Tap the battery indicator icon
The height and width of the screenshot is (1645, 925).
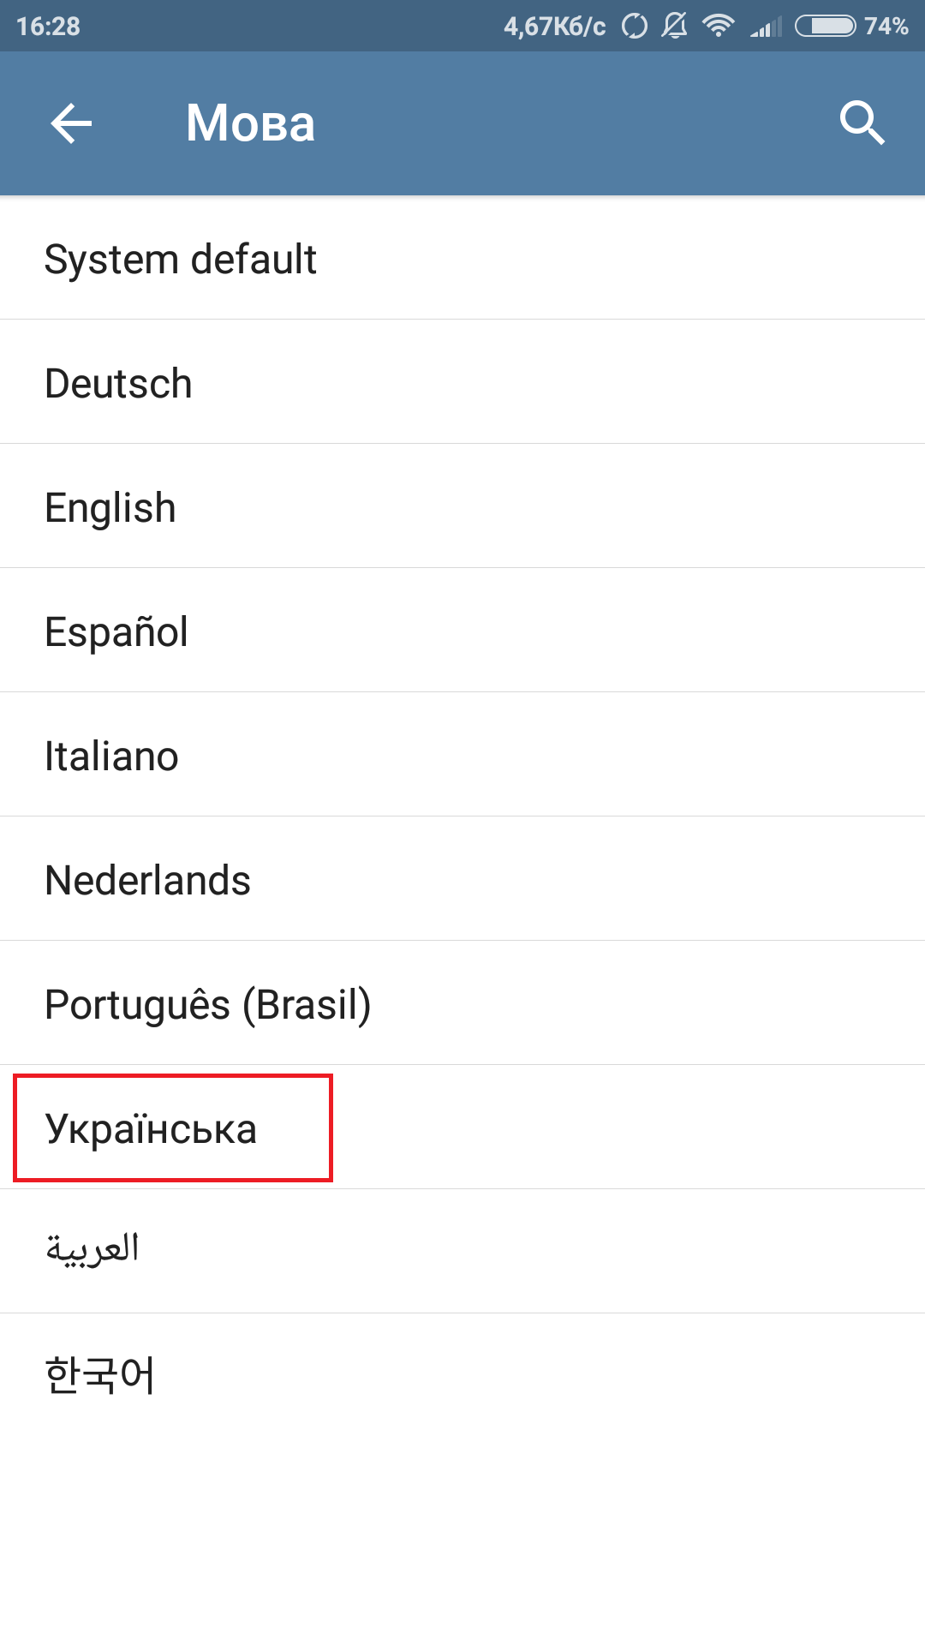tap(825, 26)
